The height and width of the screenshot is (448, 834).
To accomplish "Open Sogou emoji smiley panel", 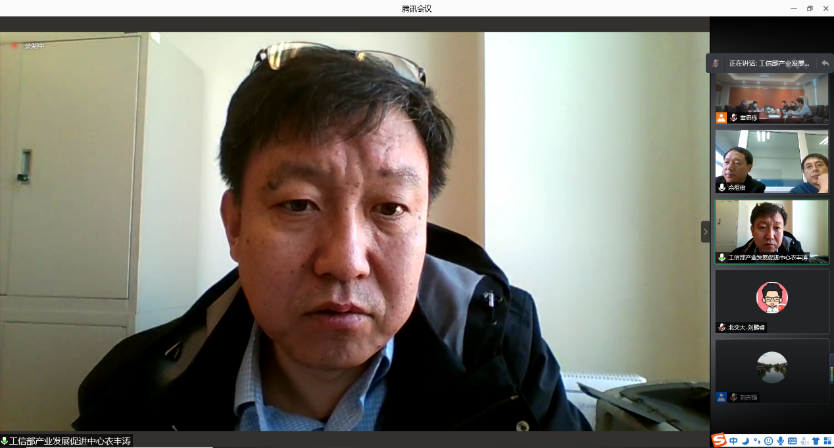I will click(x=768, y=441).
